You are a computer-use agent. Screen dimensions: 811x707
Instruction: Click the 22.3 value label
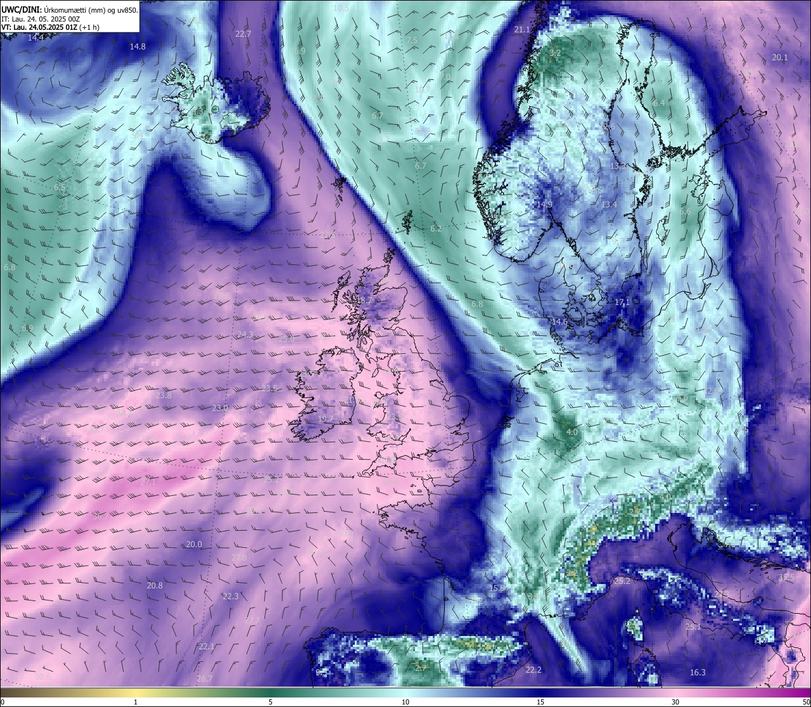[x=231, y=596]
